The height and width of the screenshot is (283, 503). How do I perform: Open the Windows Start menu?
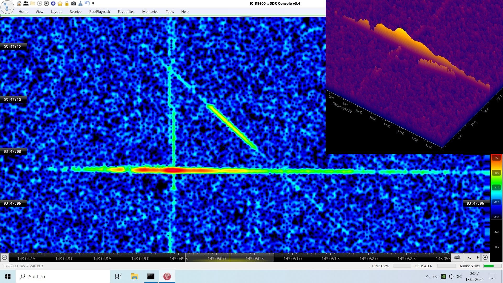pos(8,276)
